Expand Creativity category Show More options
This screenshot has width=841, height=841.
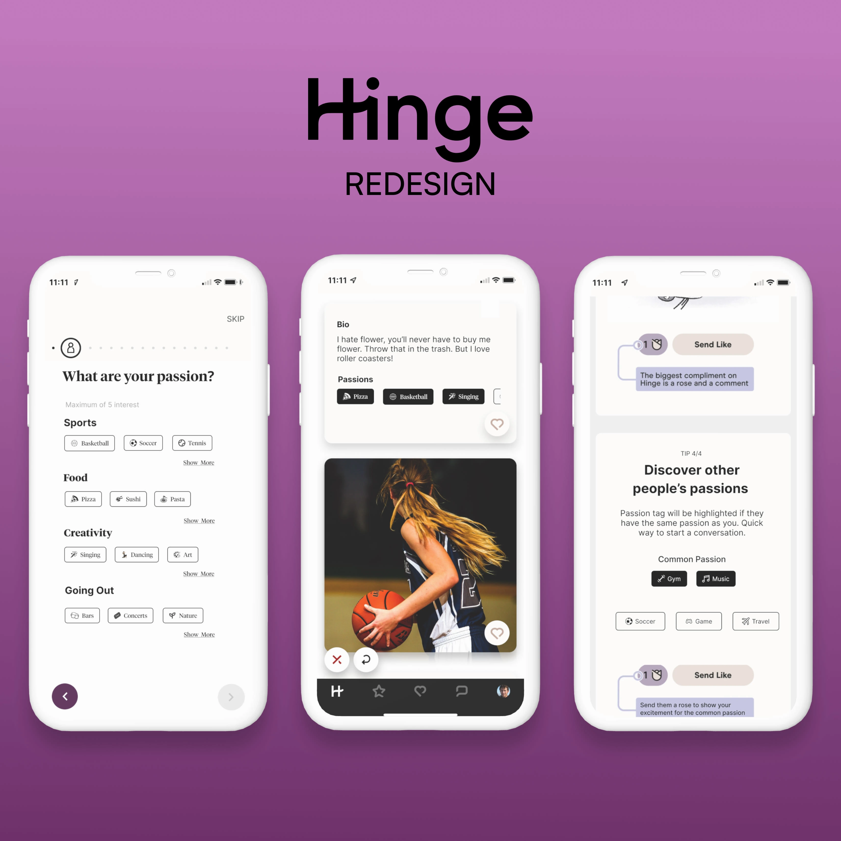click(x=199, y=576)
